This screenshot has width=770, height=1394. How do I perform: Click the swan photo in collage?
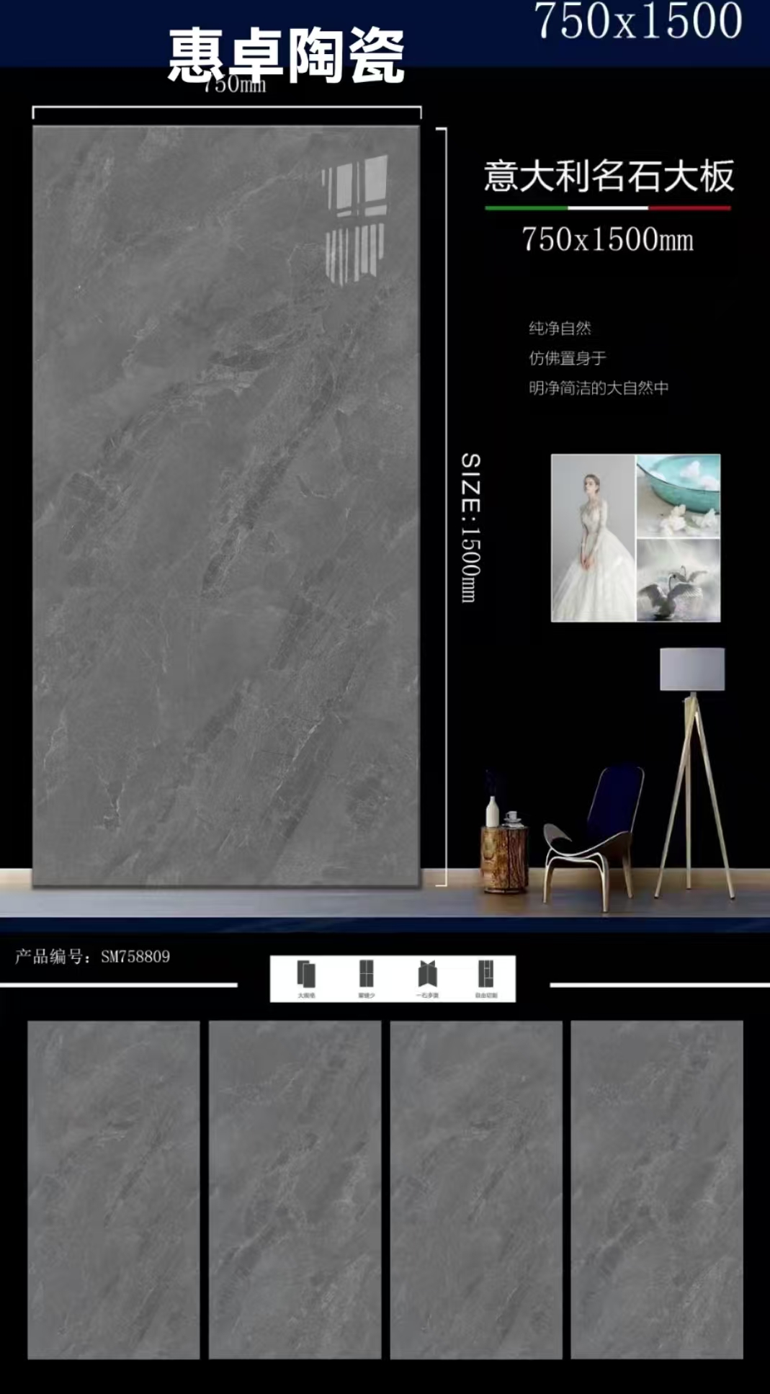click(x=679, y=581)
